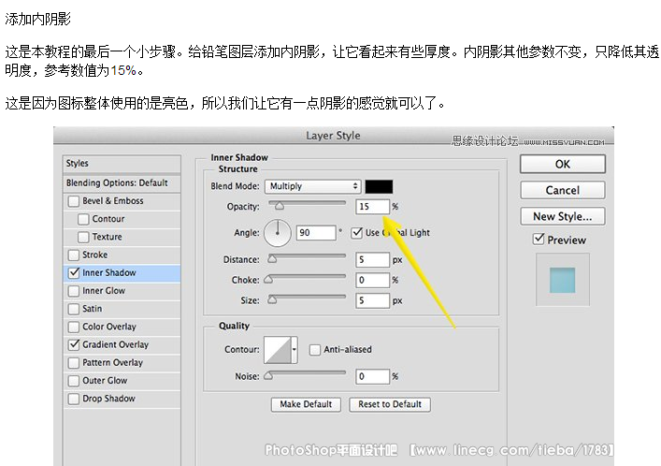Enable the Bevel & Emboss checkbox

point(74,201)
